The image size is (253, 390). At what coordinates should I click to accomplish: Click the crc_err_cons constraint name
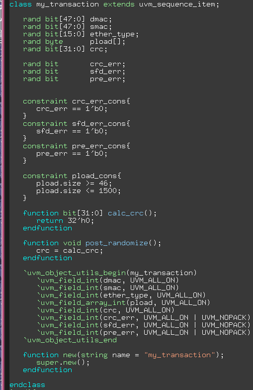[98, 101]
